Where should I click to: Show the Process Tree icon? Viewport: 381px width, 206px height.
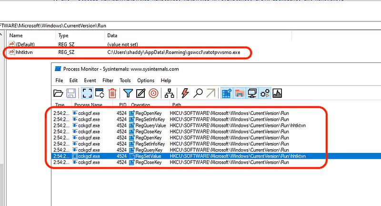169,93
